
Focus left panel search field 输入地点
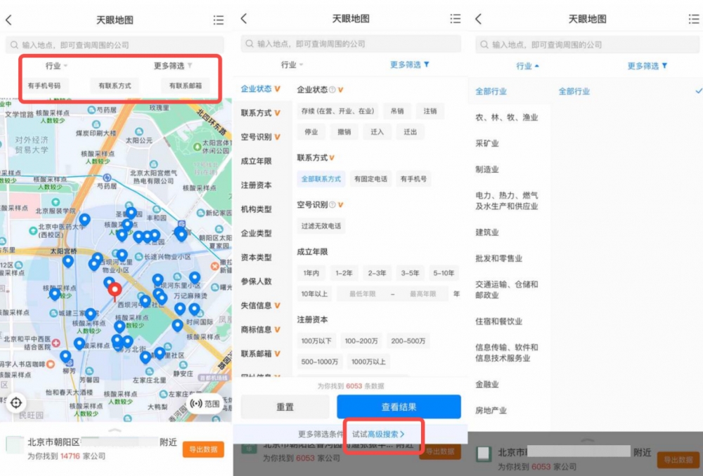(x=115, y=45)
